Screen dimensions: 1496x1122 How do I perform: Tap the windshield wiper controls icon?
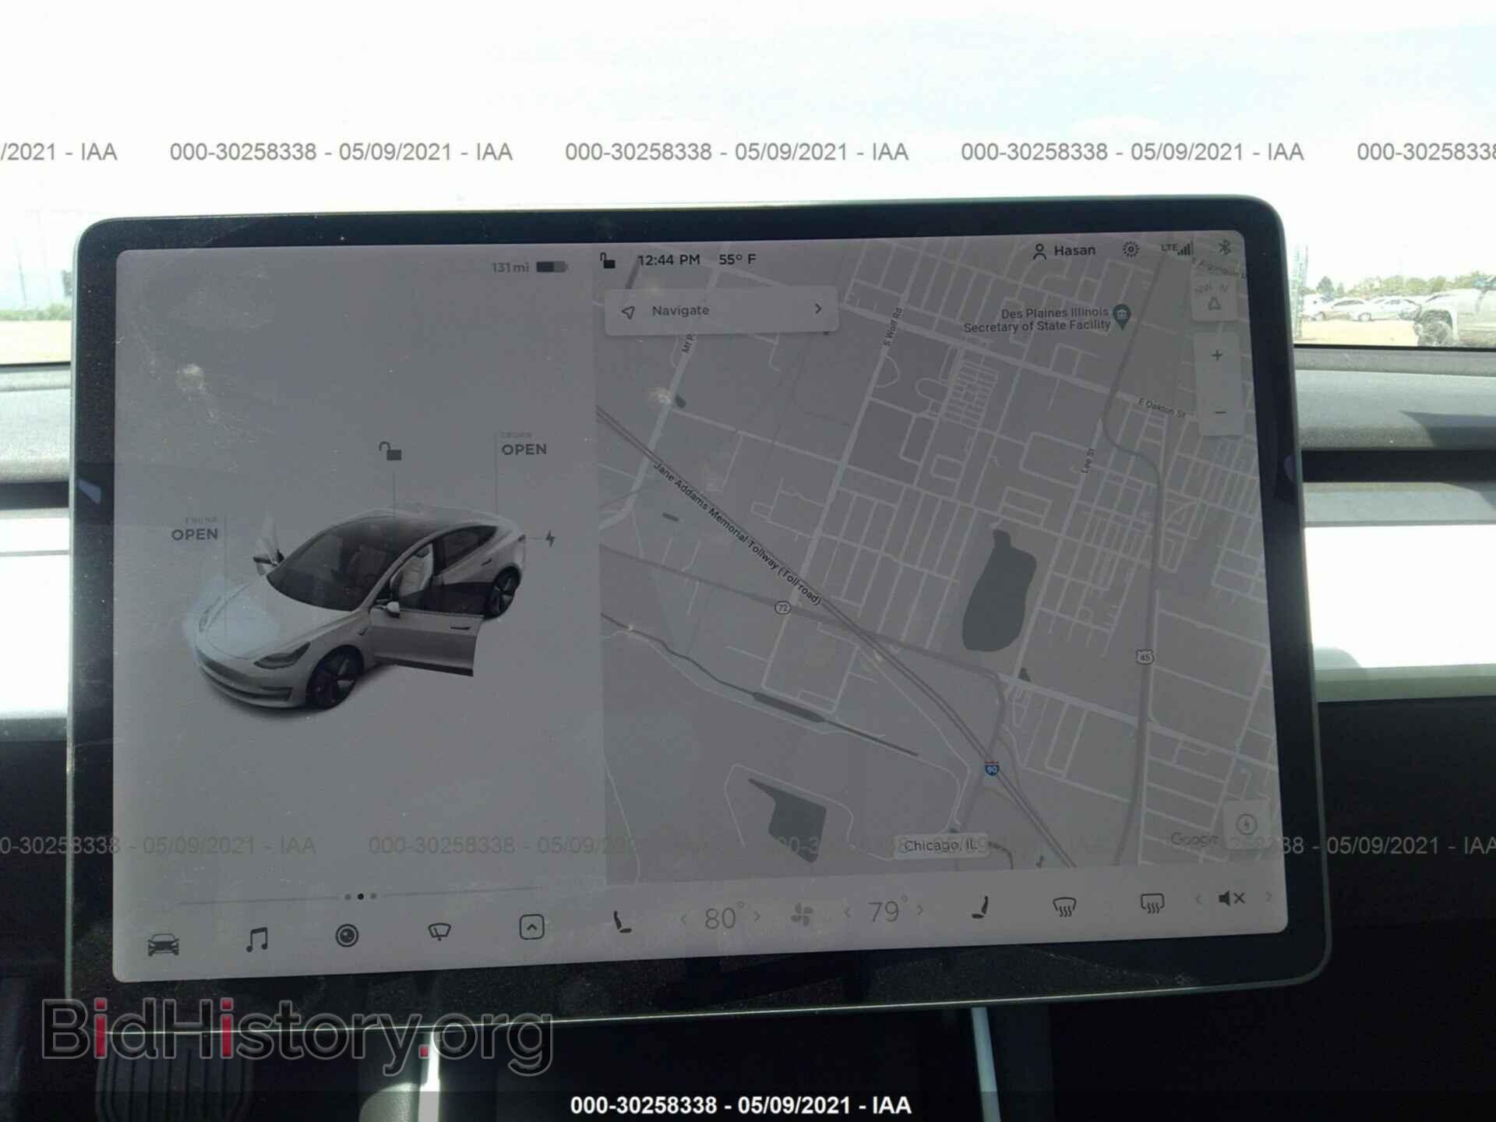coord(439,931)
